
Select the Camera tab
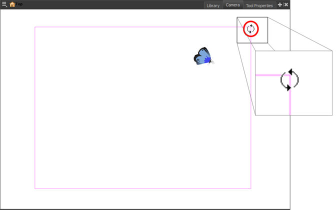tap(232, 5)
